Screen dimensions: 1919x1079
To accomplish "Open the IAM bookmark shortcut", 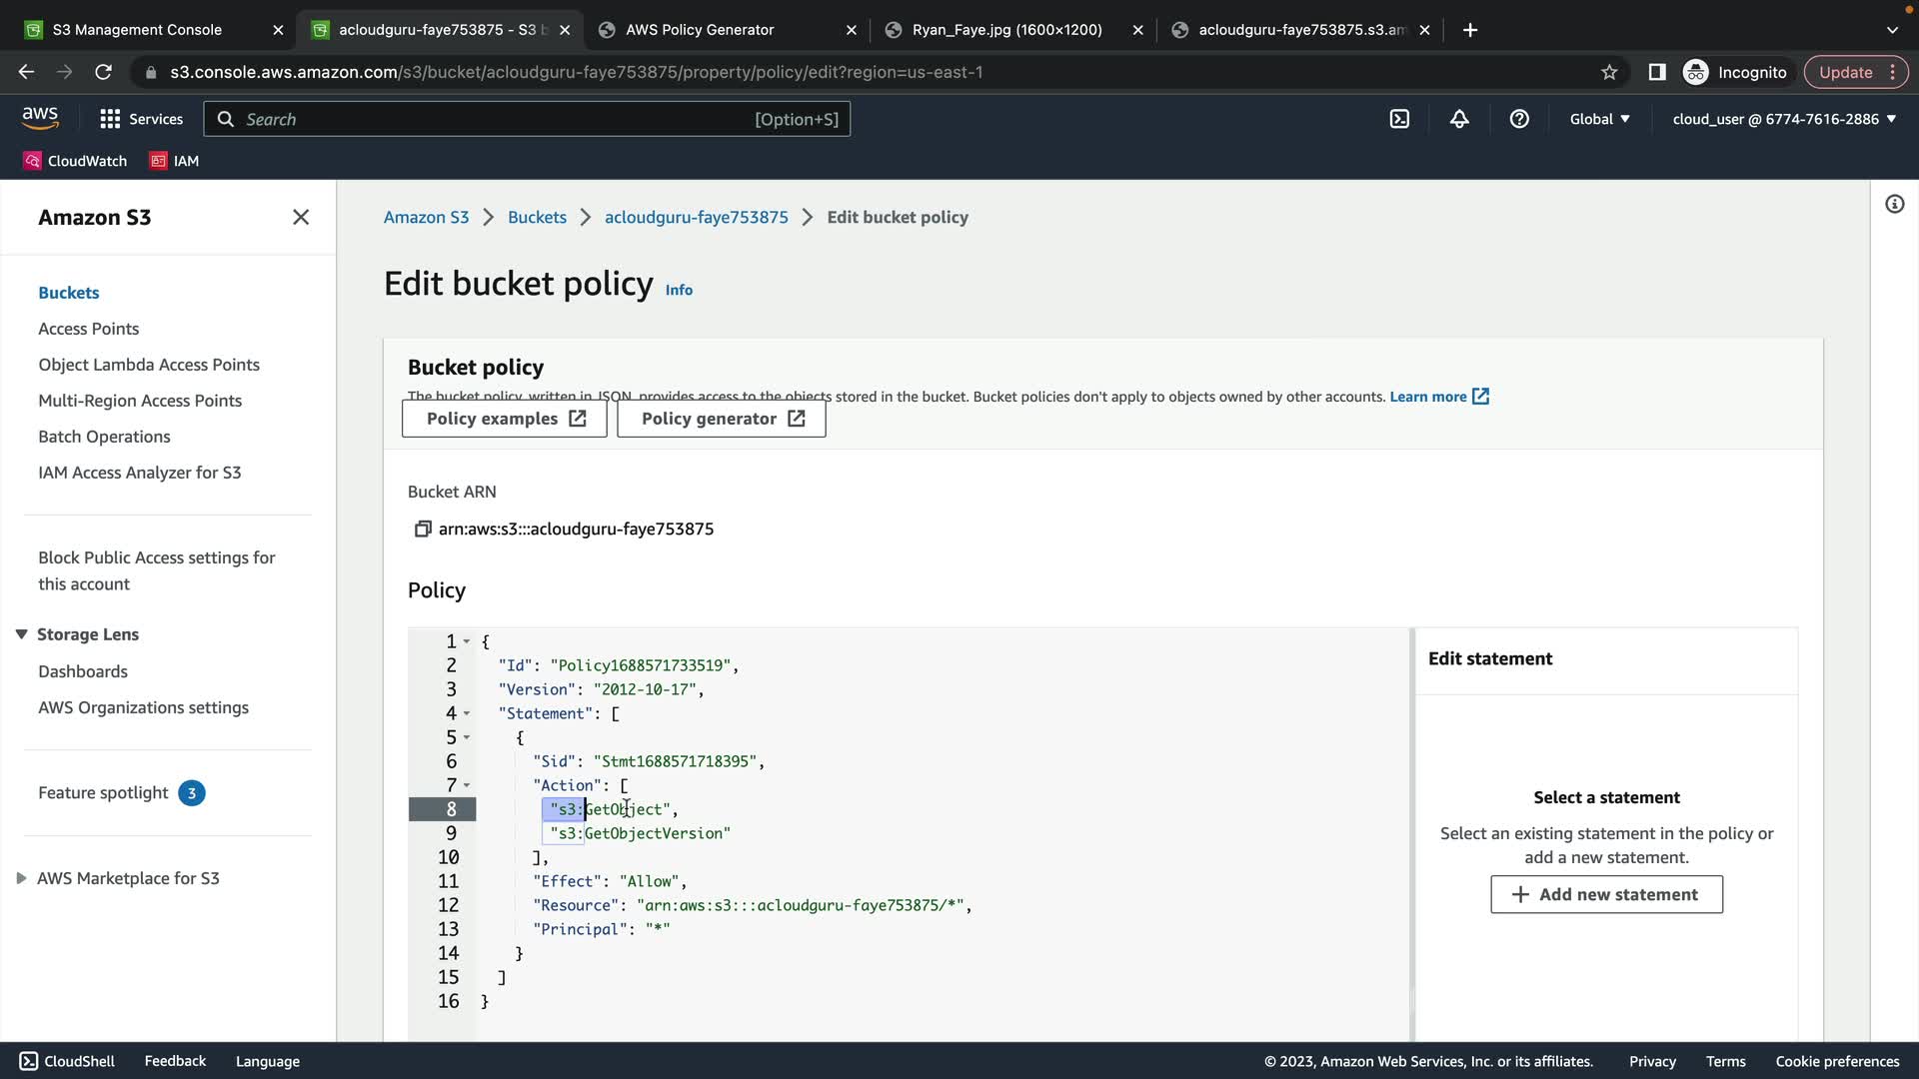I will click(x=174, y=161).
